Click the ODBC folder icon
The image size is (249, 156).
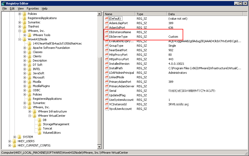30,90
